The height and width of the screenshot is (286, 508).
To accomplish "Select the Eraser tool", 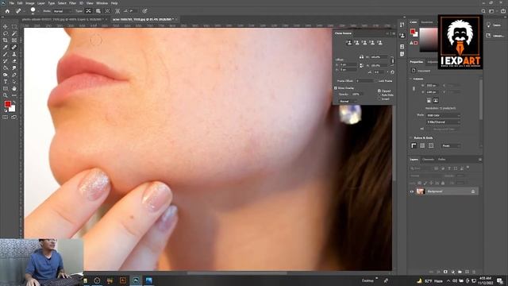I will coord(14,61).
